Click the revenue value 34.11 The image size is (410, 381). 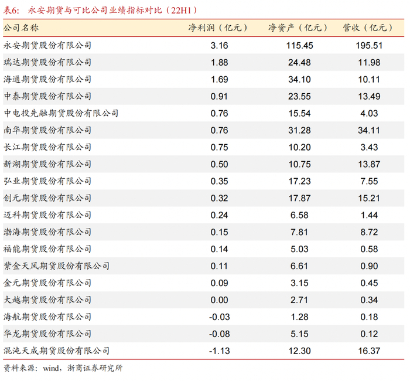[x=369, y=131]
